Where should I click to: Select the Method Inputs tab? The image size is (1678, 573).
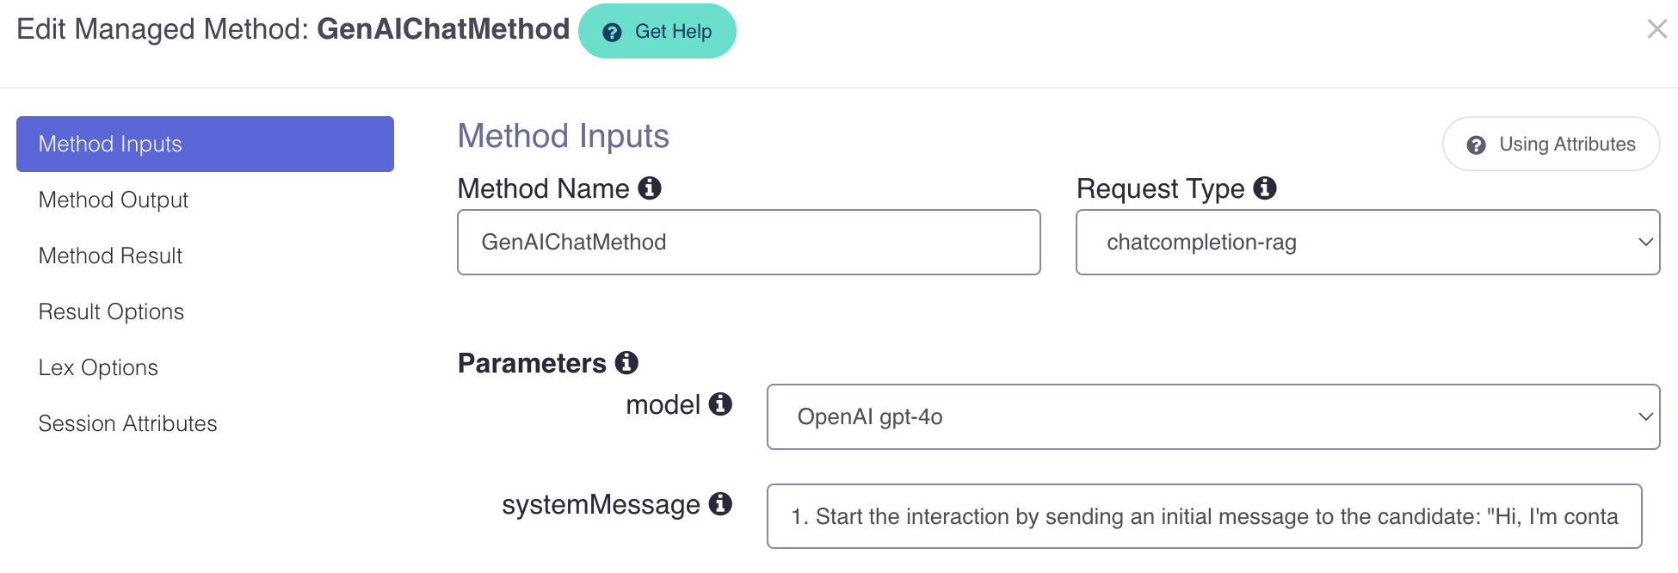[205, 144]
